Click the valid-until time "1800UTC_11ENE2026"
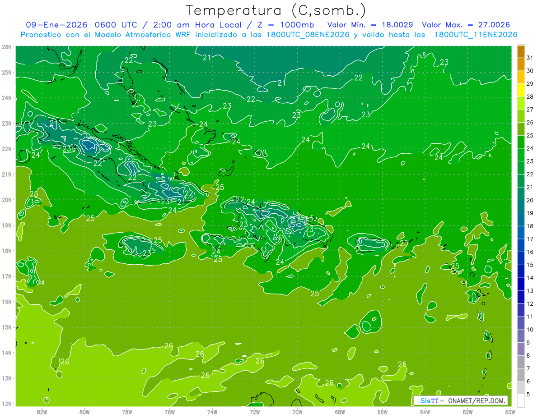The width and height of the screenshot is (542, 418). click(x=476, y=35)
